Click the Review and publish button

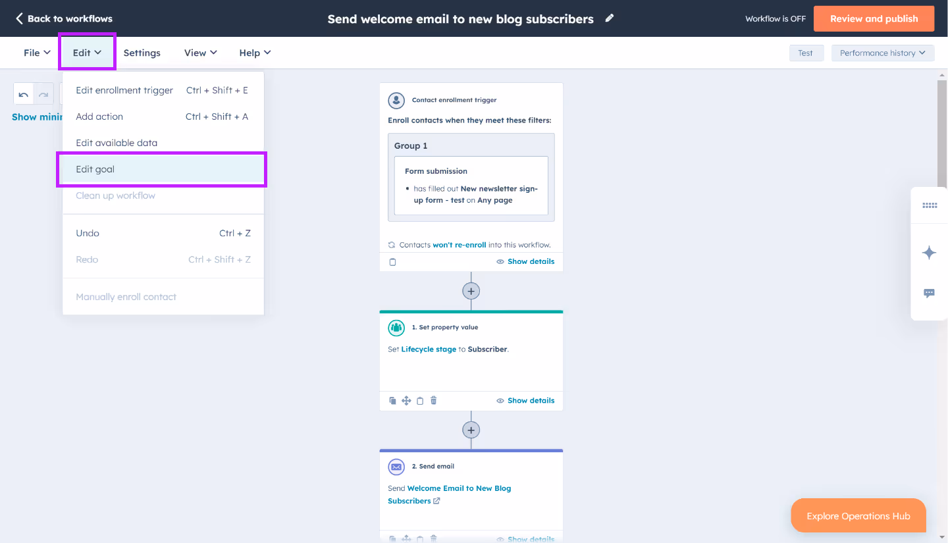[874, 18]
